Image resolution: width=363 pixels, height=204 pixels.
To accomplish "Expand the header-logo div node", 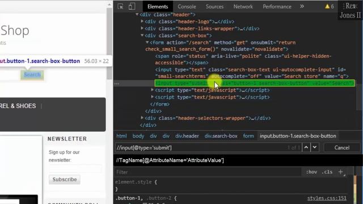I will click(x=142, y=22).
